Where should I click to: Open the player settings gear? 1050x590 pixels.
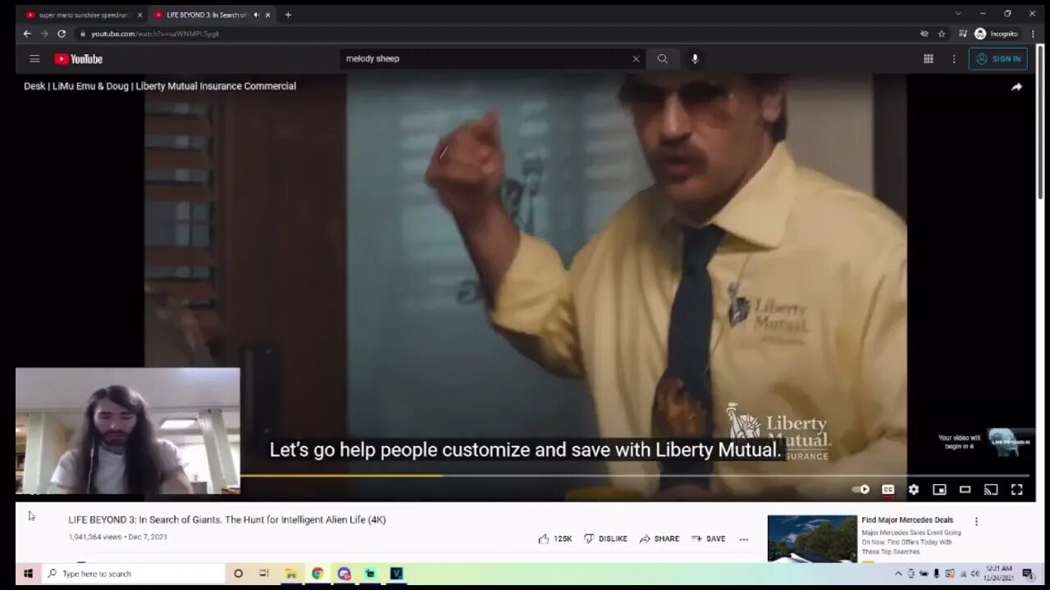point(913,489)
